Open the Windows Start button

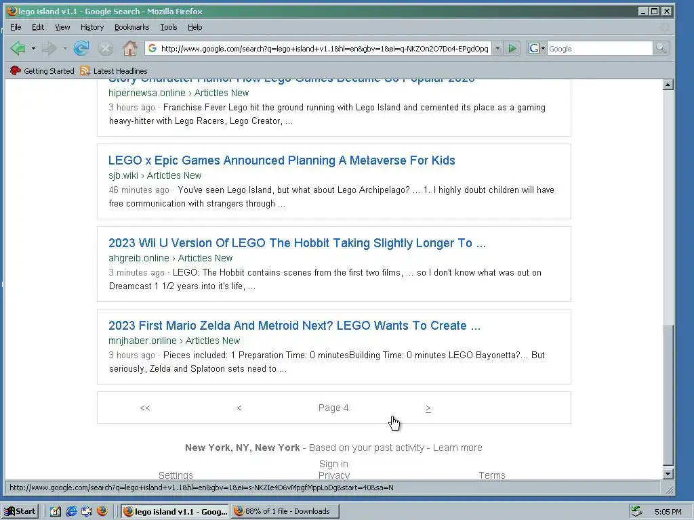[20, 511]
